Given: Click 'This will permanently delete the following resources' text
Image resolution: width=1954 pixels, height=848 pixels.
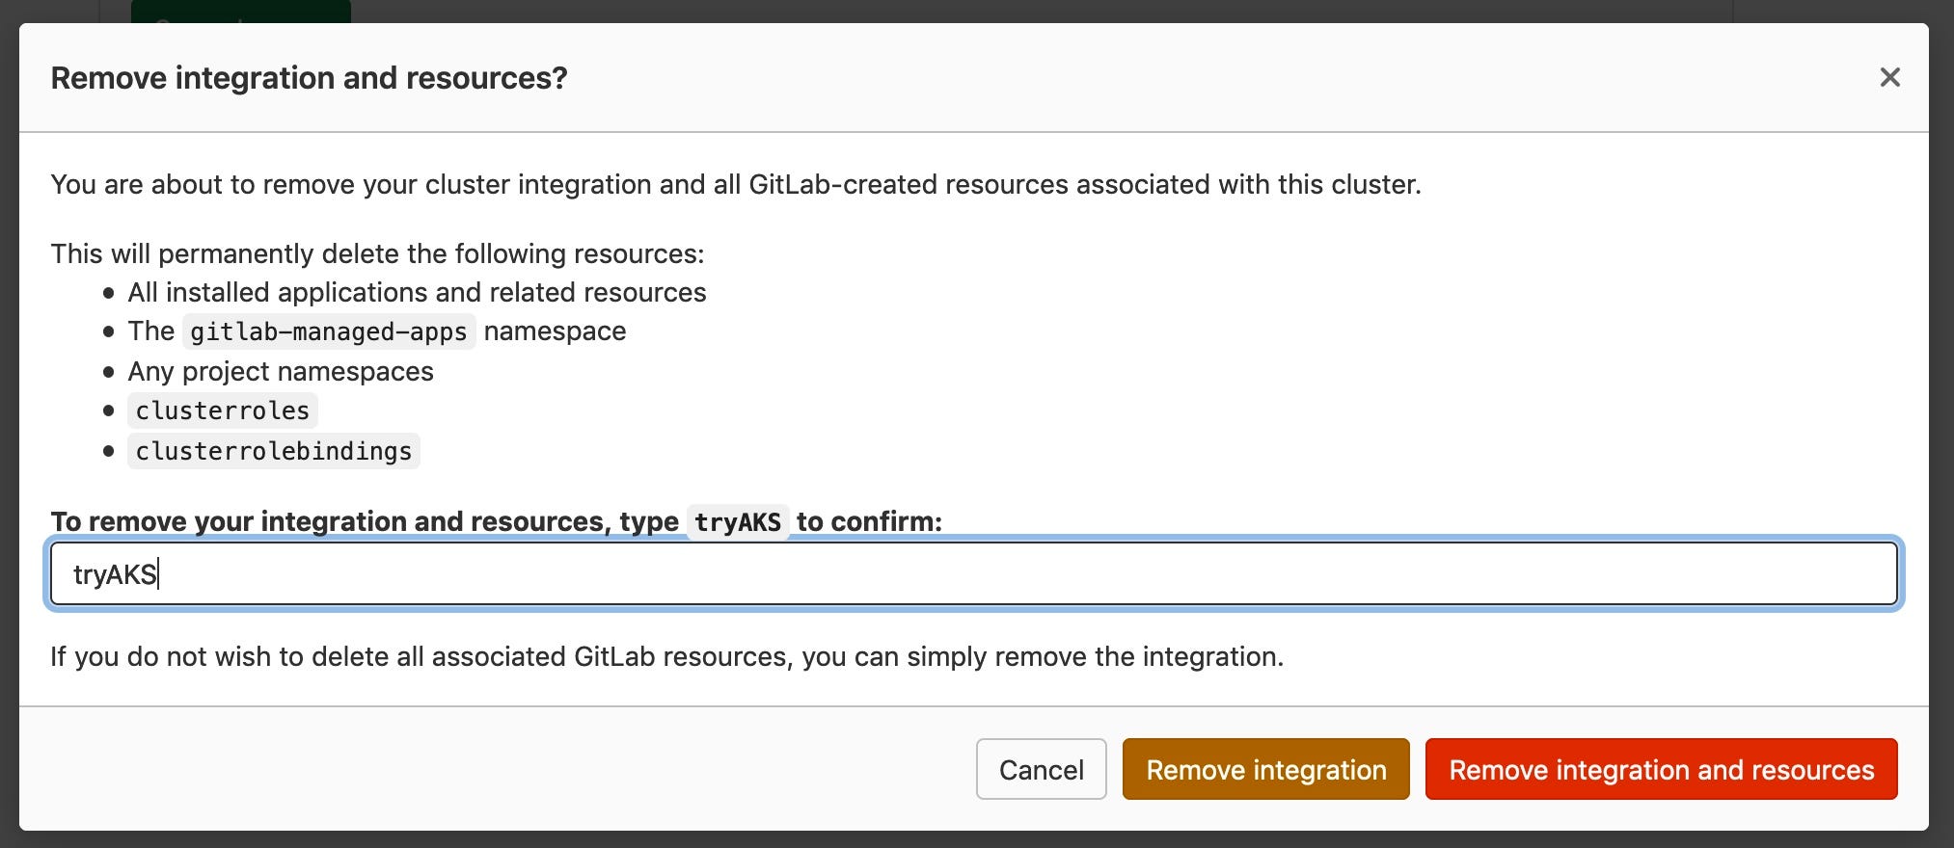Looking at the screenshot, I should [377, 253].
